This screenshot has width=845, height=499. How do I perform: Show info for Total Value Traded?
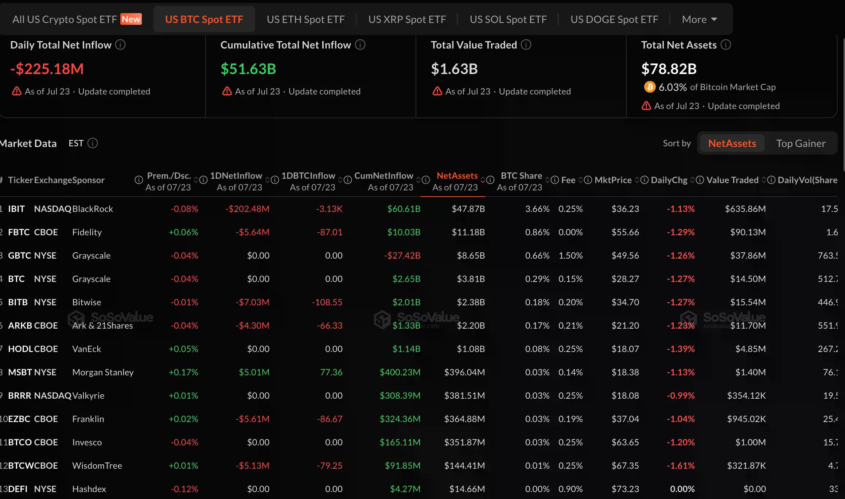[x=526, y=45]
